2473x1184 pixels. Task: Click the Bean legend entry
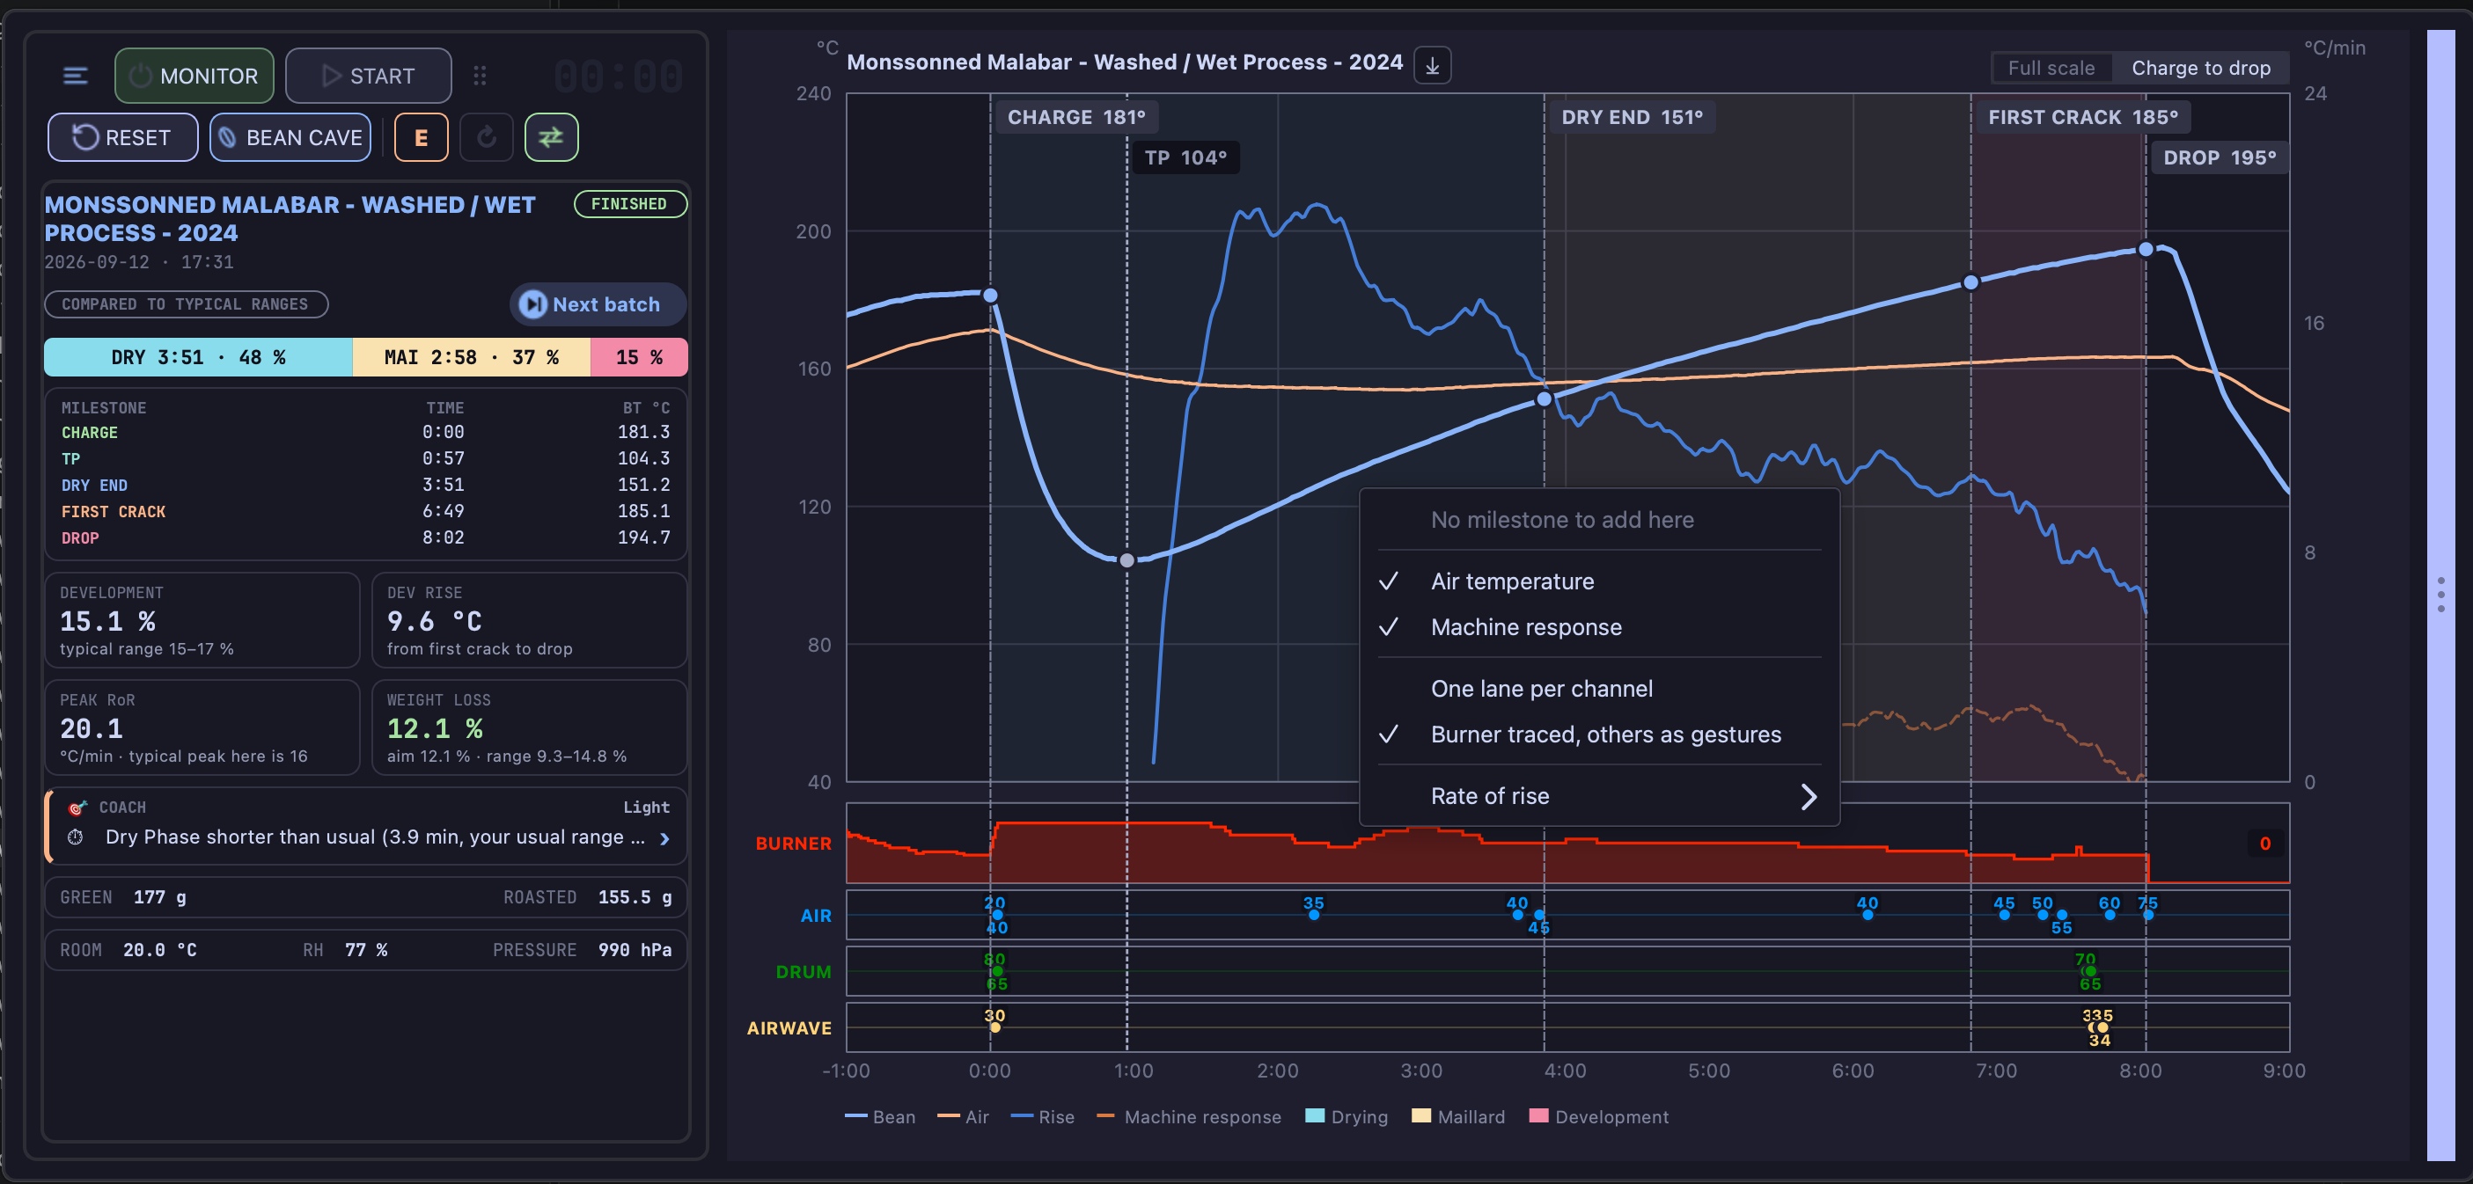pos(880,1117)
